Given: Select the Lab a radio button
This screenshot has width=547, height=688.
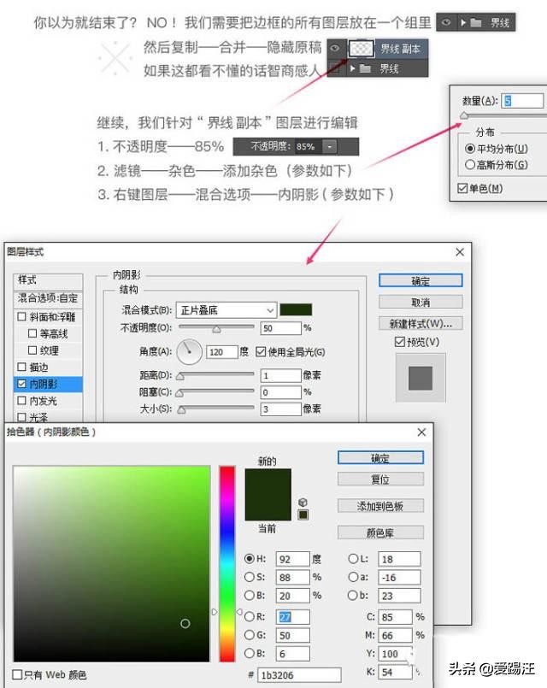Looking at the screenshot, I should click(353, 577).
